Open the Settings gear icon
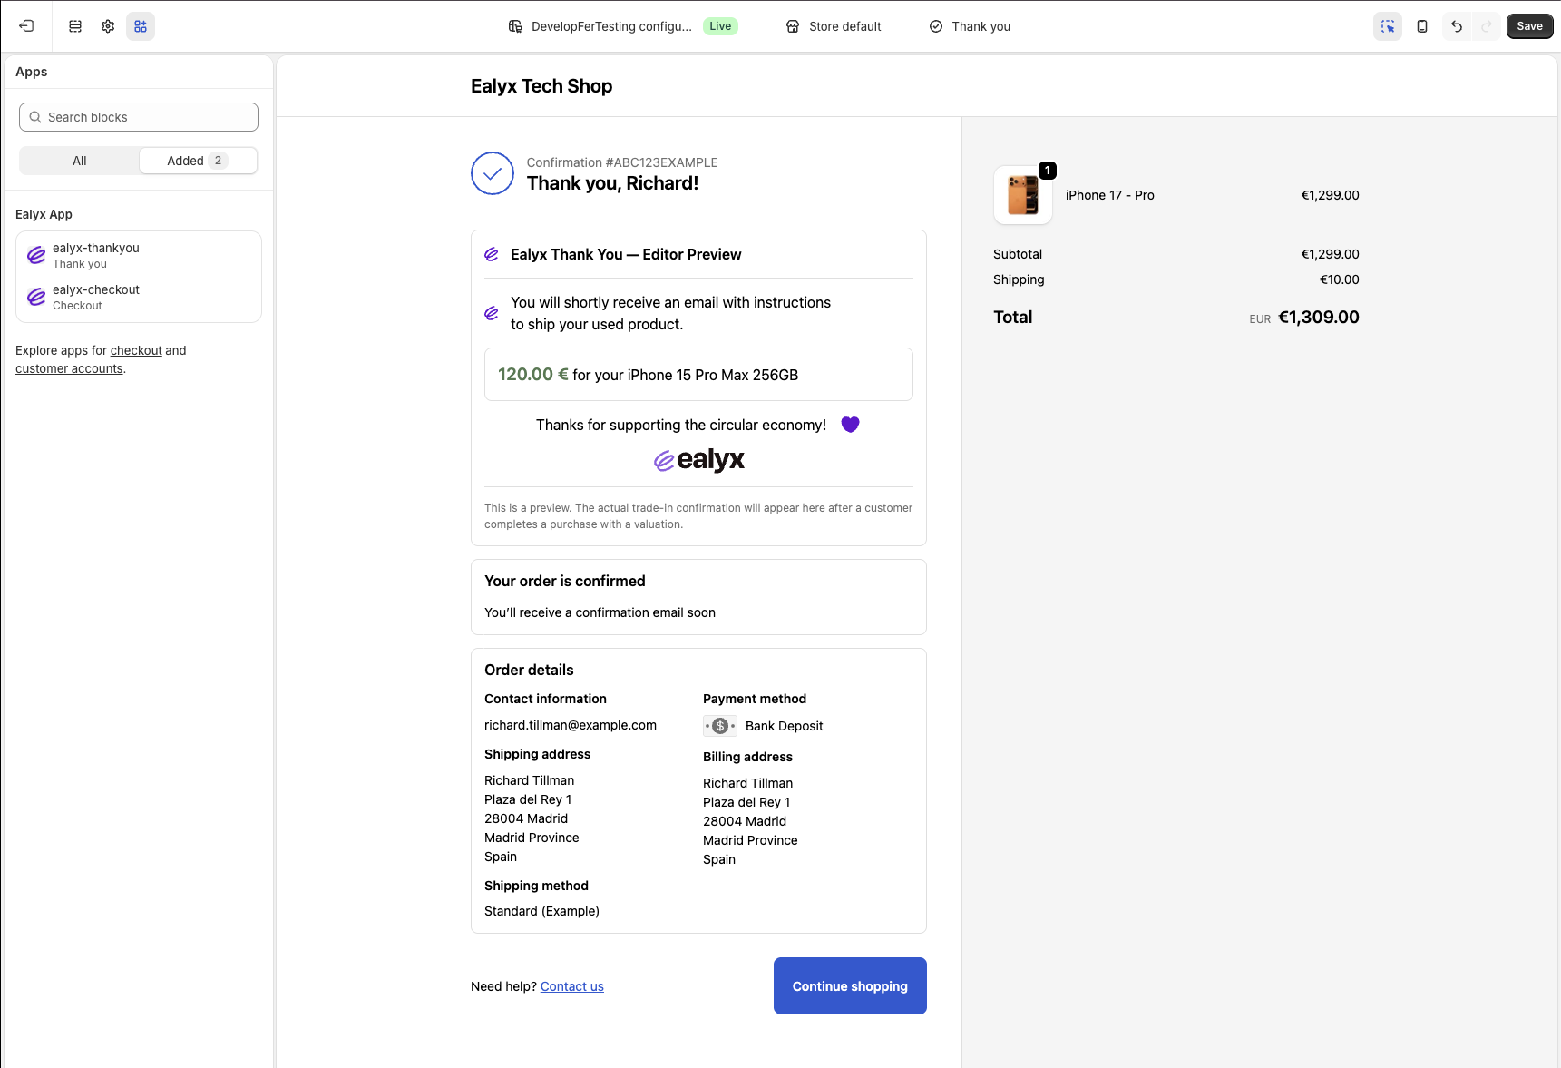Viewport: 1561px width, 1068px height. [108, 26]
